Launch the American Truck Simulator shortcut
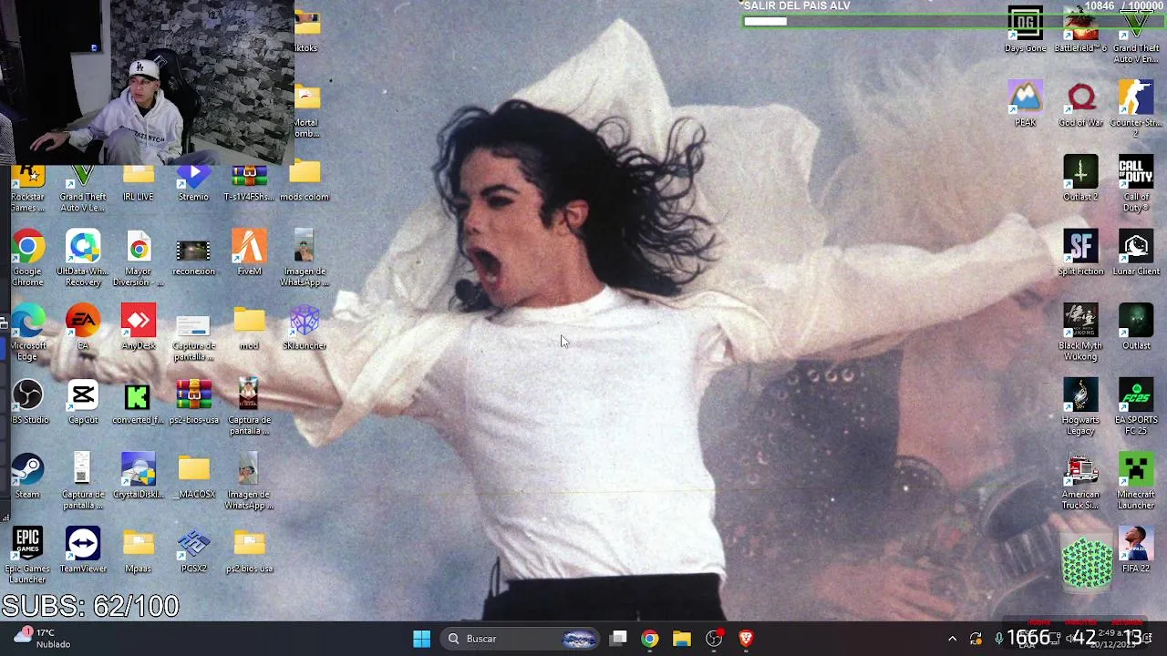Image resolution: width=1167 pixels, height=656 pixels. [x=1080, y=482]
